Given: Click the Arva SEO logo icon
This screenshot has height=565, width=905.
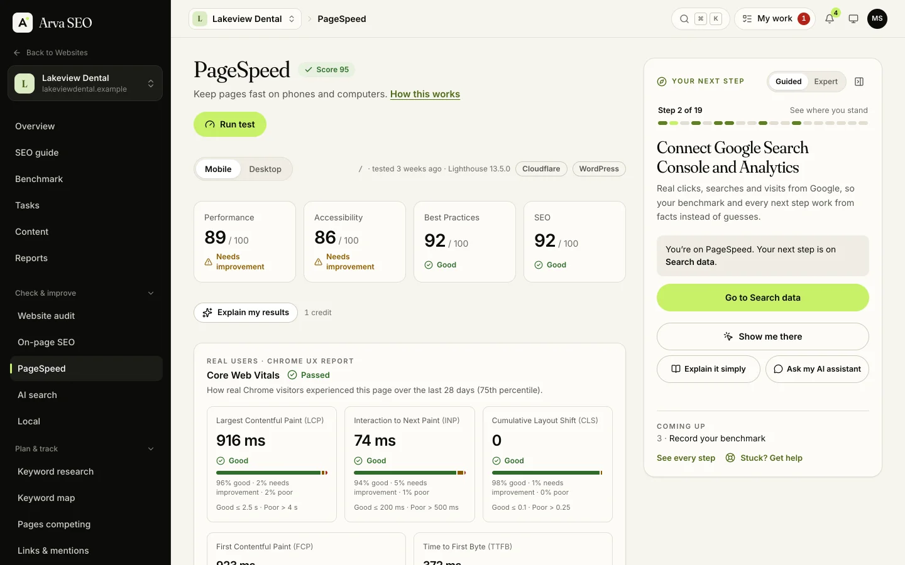Looking at the screenshot, I should [x=23, y=23].
